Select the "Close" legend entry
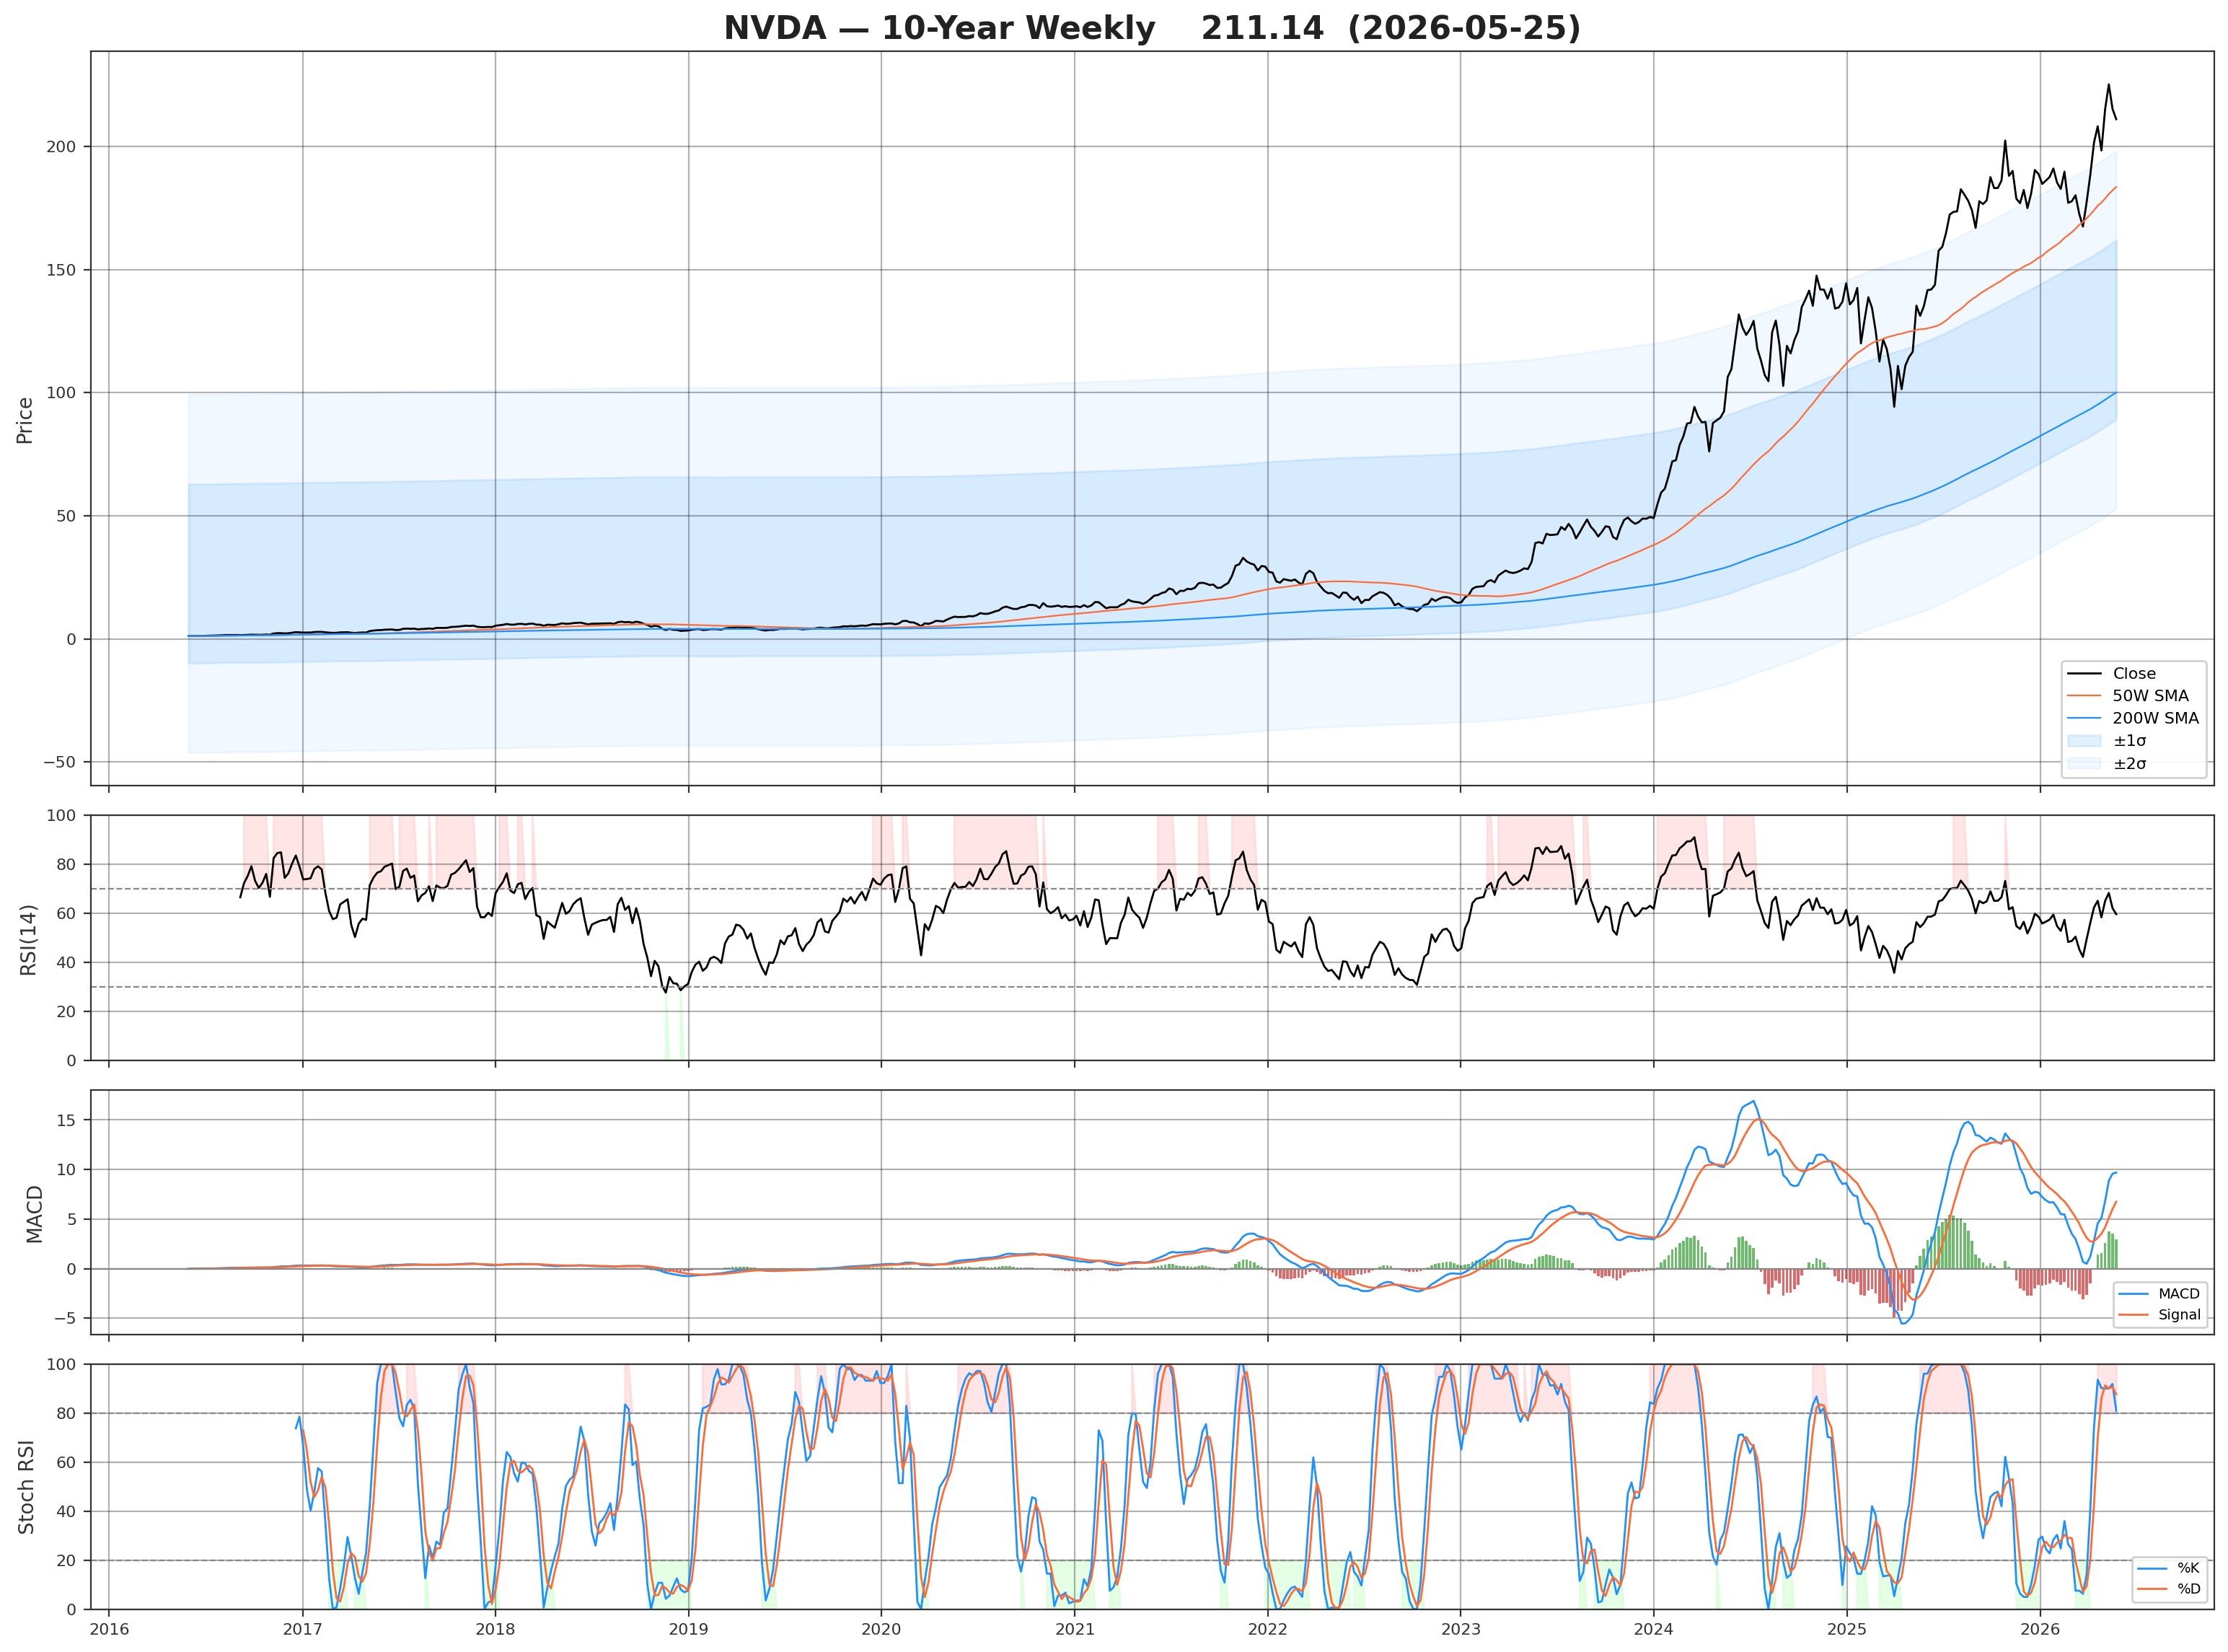Screen dimensions: 2228x1652 [2133, 674]
